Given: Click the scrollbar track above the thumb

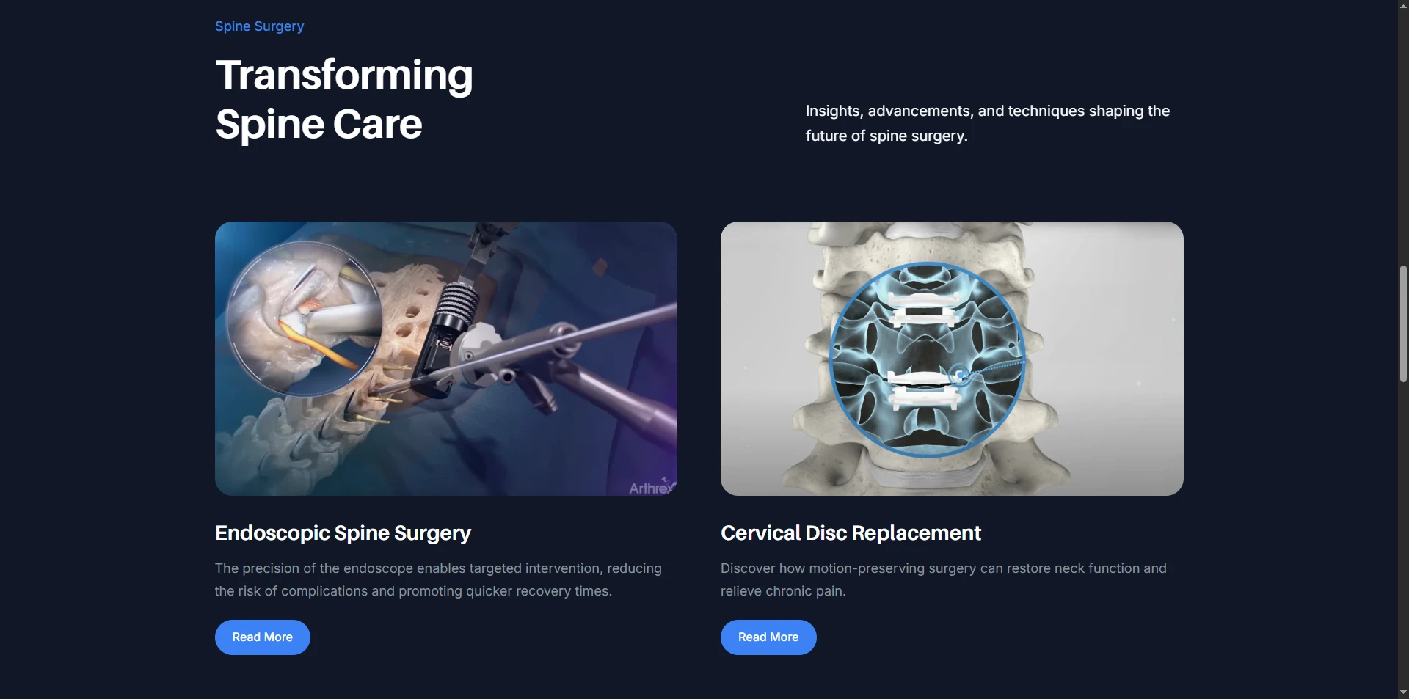Looking at the screenshot, I should [x=1403, y=139].
